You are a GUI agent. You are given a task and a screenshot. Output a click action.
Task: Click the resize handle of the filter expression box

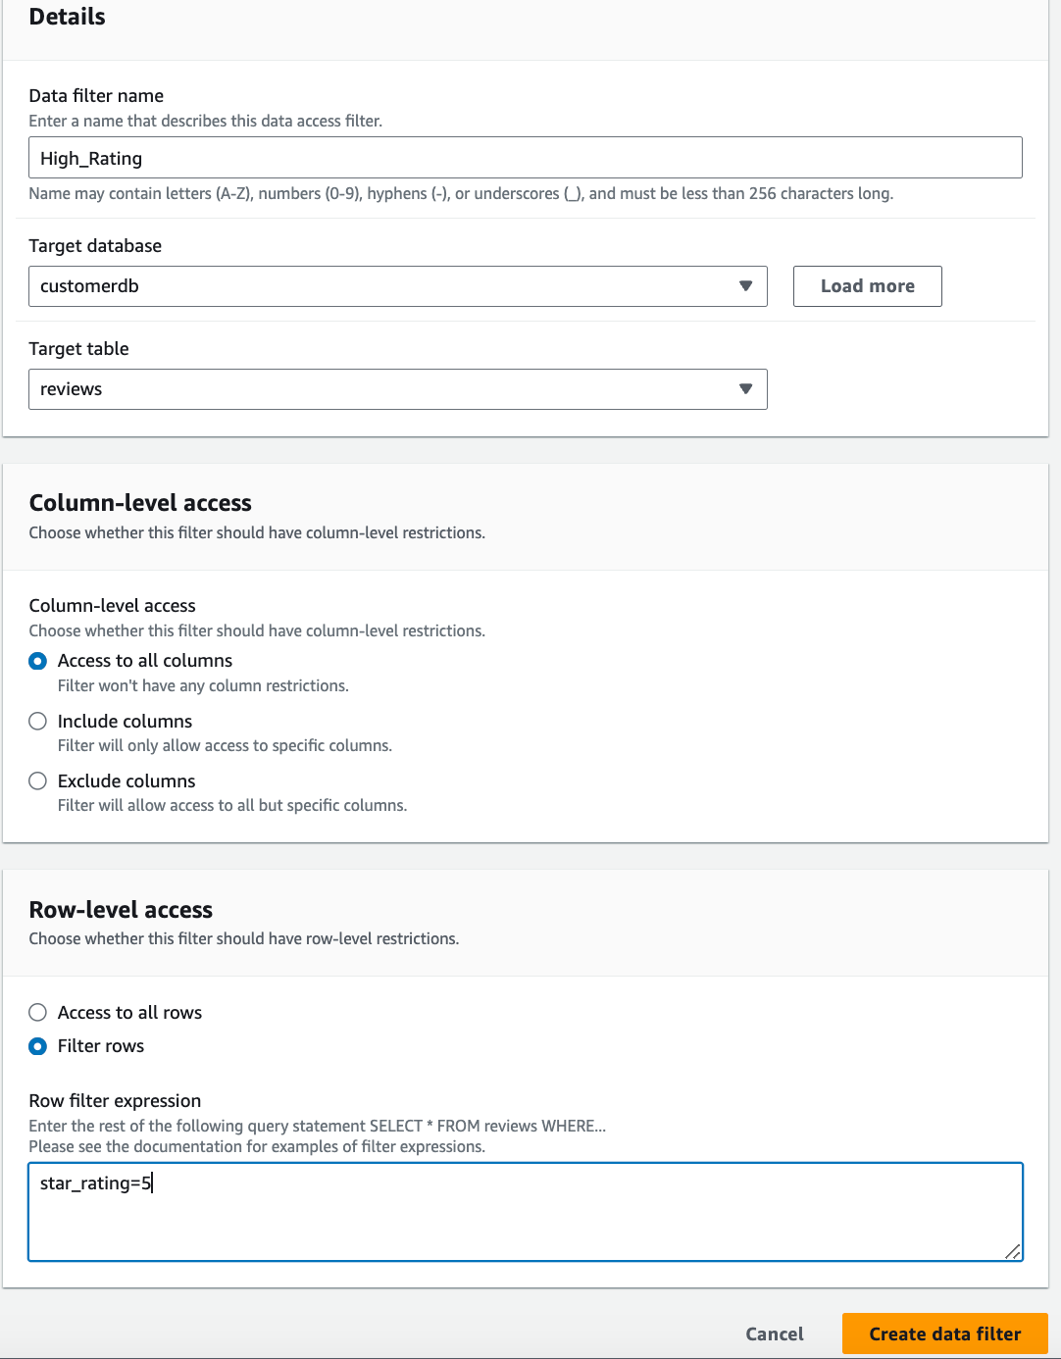[x=1013, y=1251]
